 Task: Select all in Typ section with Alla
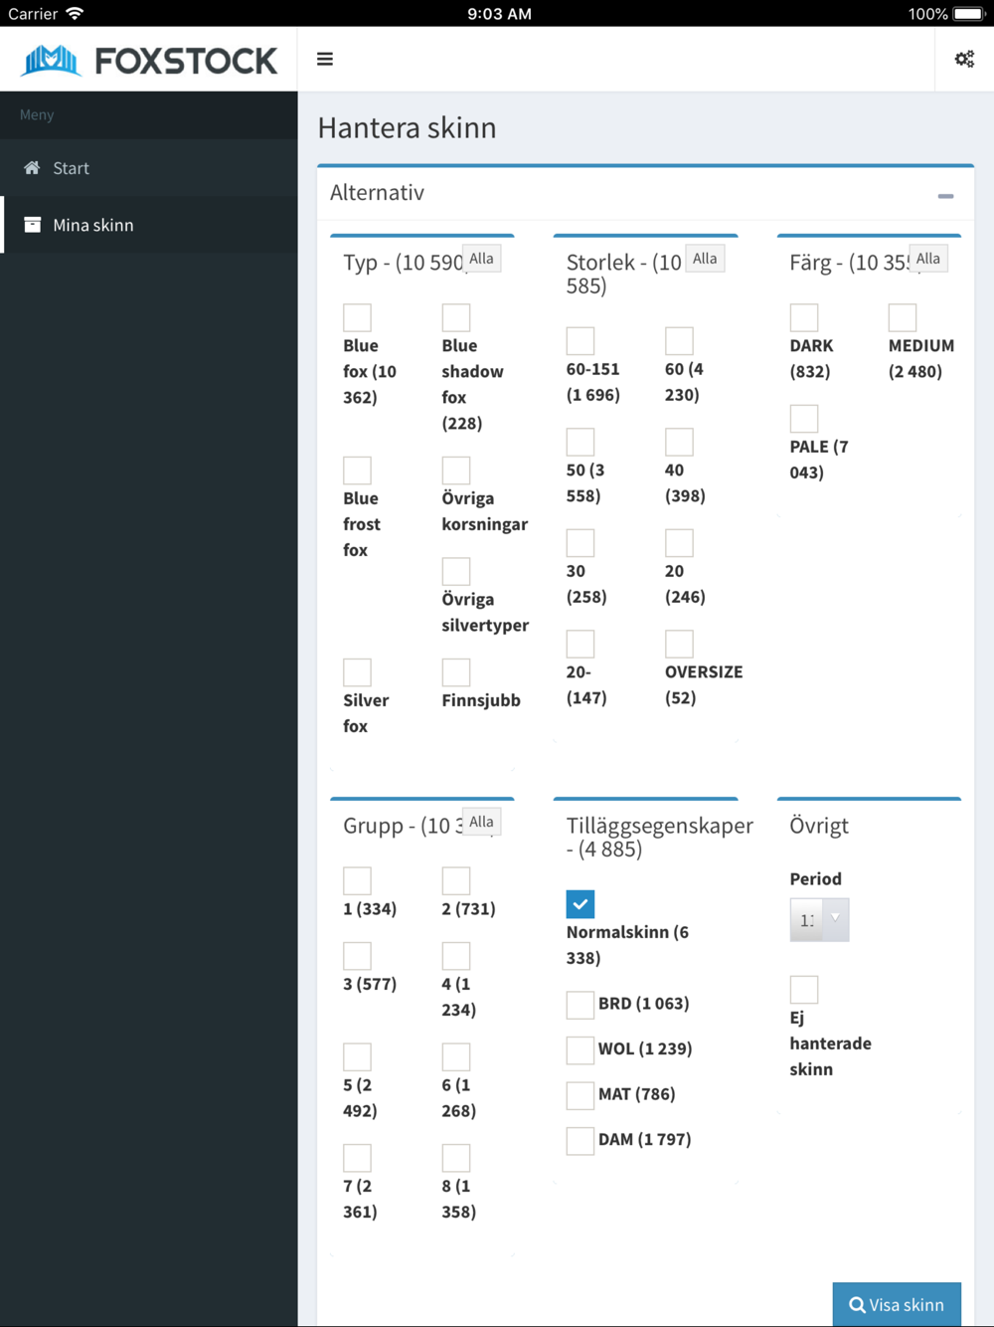[x=481, y=259]
